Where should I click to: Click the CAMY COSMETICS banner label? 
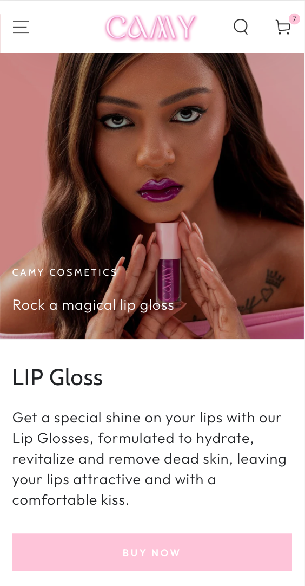(x=65, y=272)
